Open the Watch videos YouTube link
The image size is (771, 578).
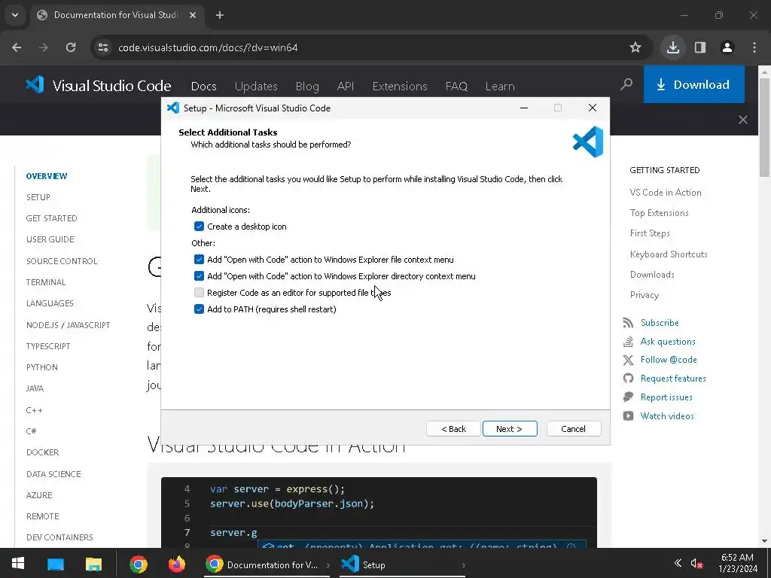pos(667,415)
